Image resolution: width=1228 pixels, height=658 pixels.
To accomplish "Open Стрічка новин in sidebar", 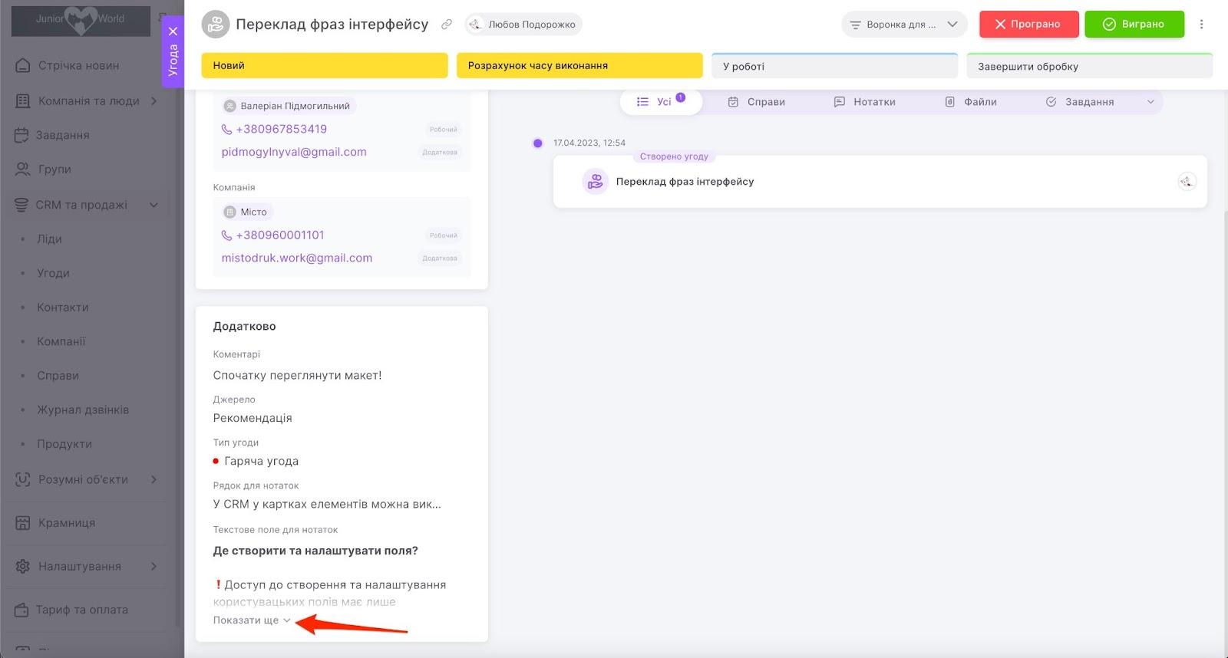I will pyautogui.click(x=78, y=66).
